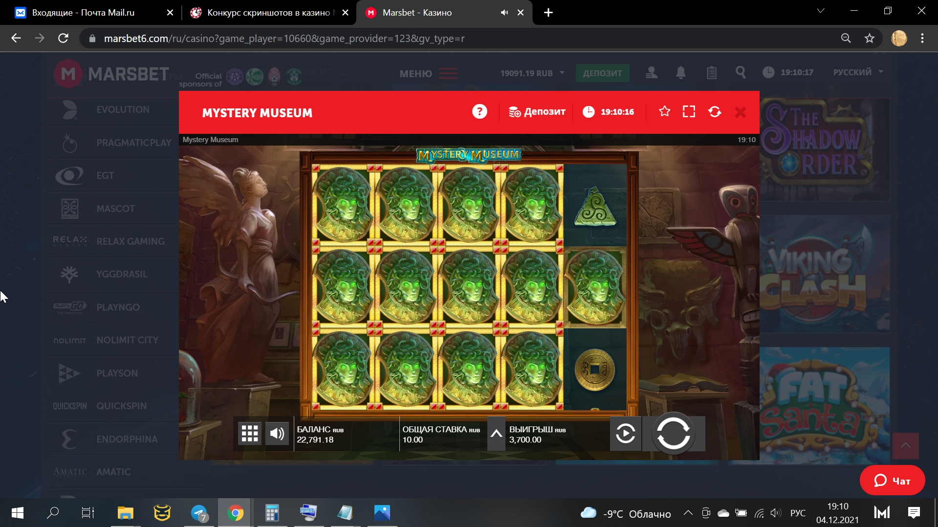938x527 pixels.
Task: Open Telegram from the taskbar
Action: 199,513
